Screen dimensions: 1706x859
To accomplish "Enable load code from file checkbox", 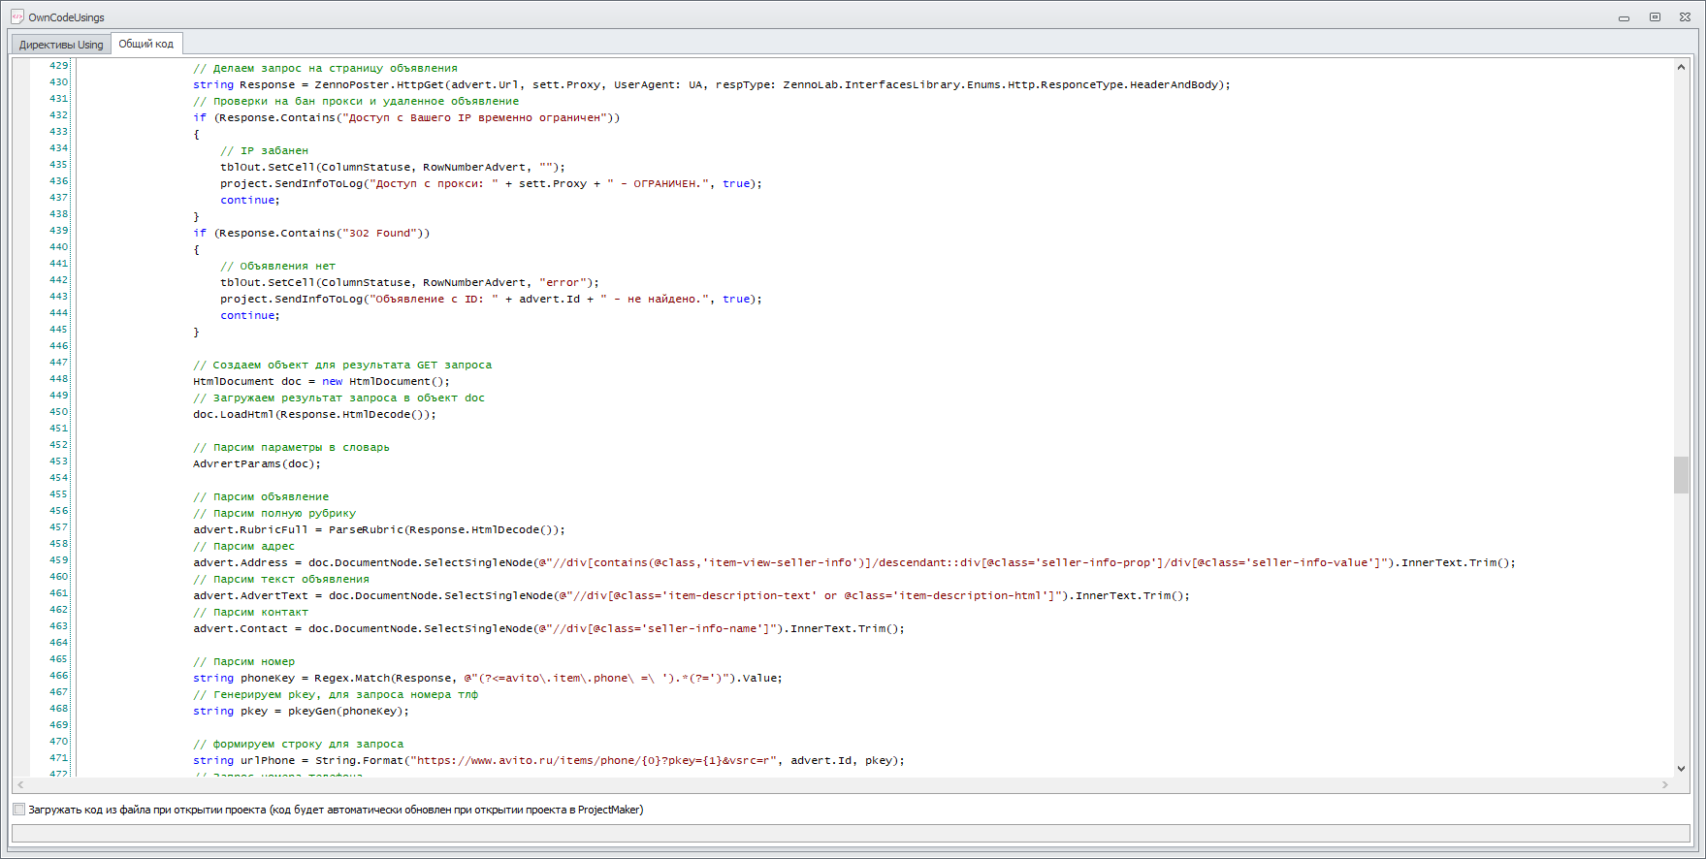I will pyautogui.click(x=18, y=810).
